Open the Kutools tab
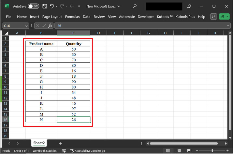 [165, 17]
